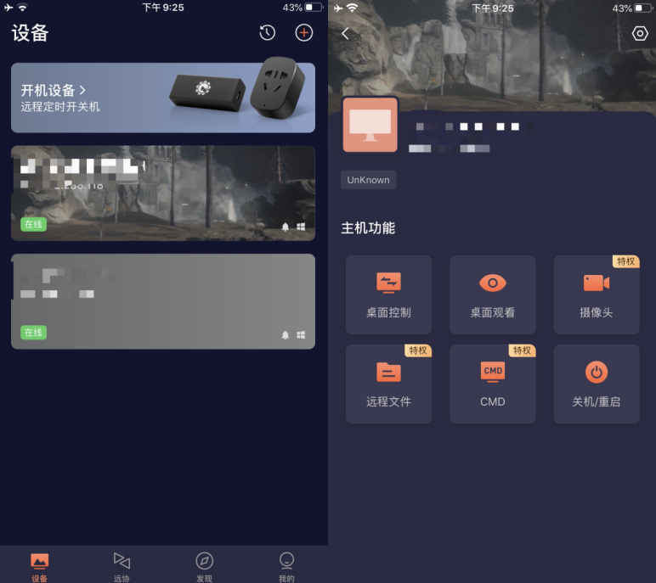Launch 桌面控制 desktop control
Viewport: 656px width, 583px height.
coord(388,294)
